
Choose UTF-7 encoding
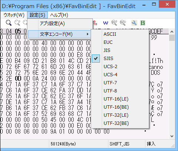click(120, 83)
